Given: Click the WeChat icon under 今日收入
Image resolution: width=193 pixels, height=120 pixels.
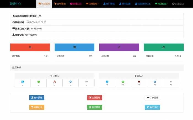Looking at the screenshot, I should pos(39,82).
